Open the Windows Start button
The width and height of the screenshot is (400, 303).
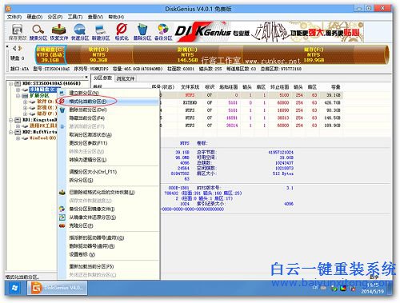[15, 288]
